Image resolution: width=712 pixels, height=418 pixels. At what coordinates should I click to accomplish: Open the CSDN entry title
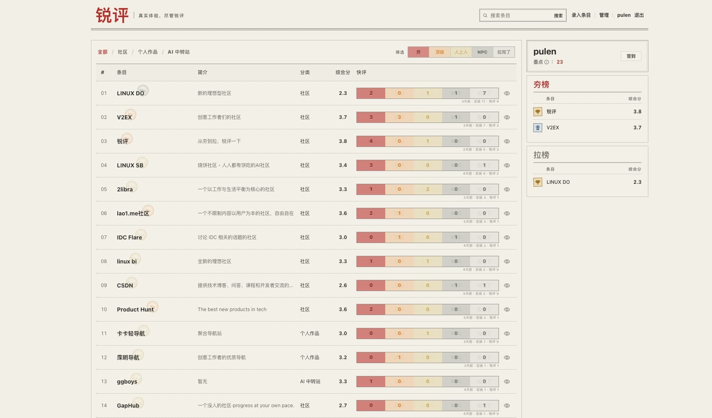point(125,285)
